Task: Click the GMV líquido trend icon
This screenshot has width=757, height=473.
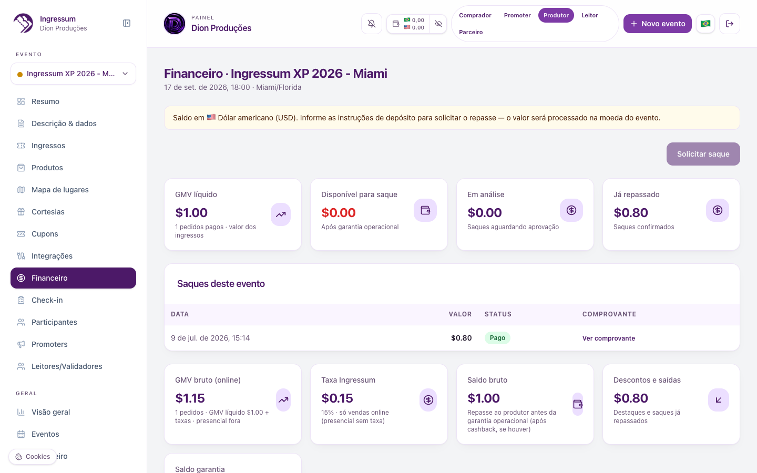Action: (x=281, y=214)
